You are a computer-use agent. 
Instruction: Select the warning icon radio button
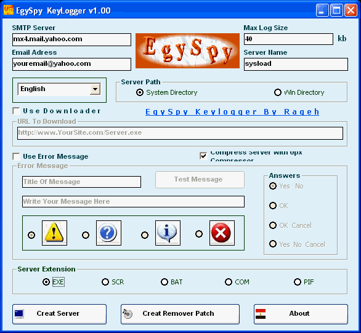coord(31,235)
